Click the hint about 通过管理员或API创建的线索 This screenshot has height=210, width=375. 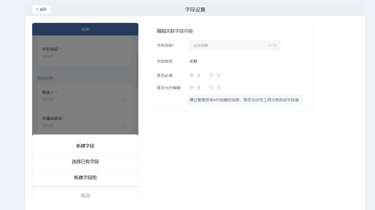click(244, 100)
